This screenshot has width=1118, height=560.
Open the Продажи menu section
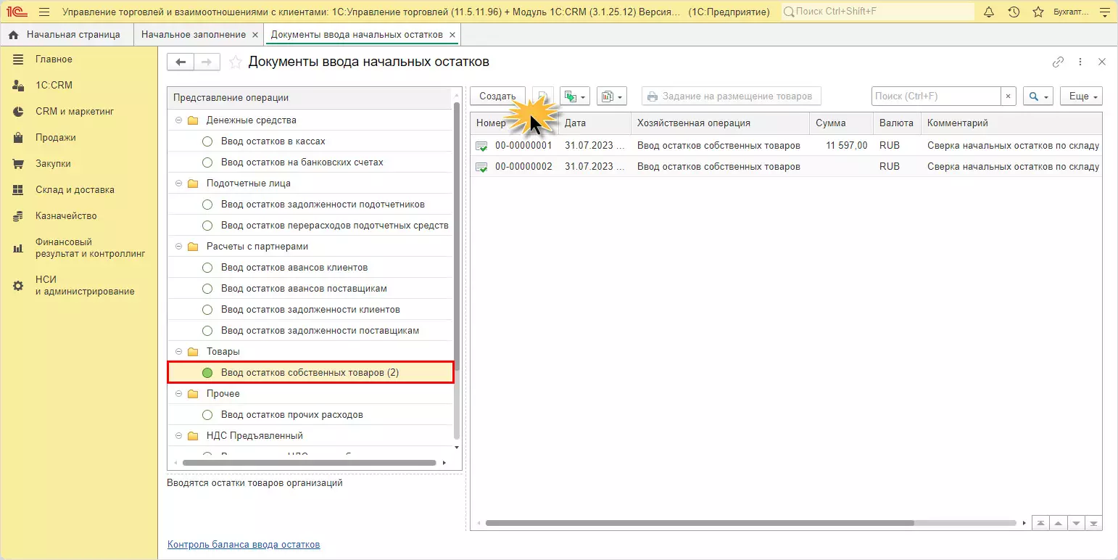(56, 138)
